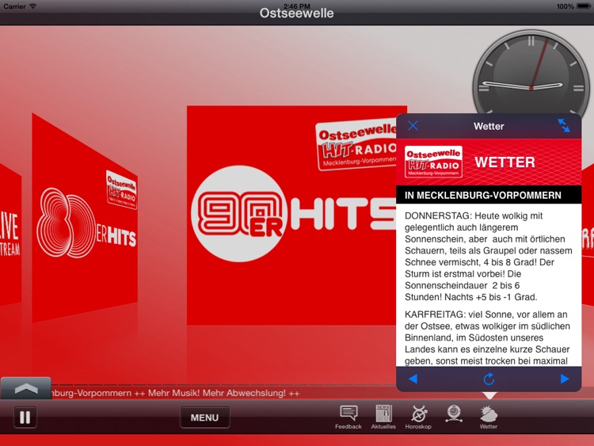This screenshot has width=594, height=446.
Task: Tap the Wetter cloud icon
Action: [x=489, y=417]
